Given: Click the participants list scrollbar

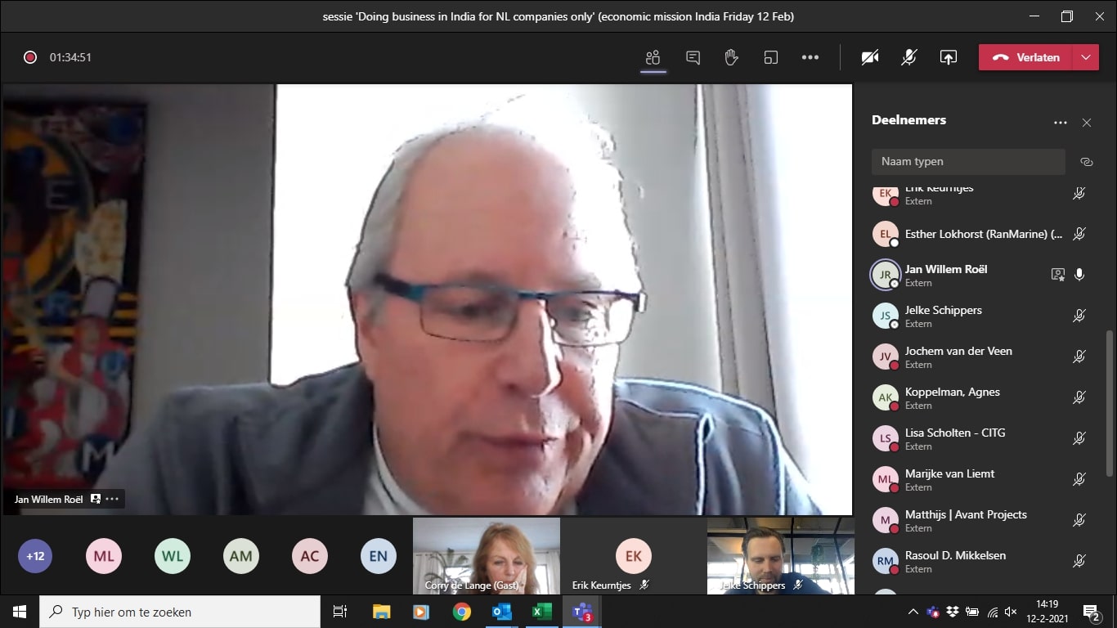Looking at the screenshot, I should pos(1109,402).
